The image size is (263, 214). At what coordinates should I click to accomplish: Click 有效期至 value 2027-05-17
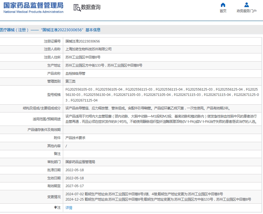74,186
